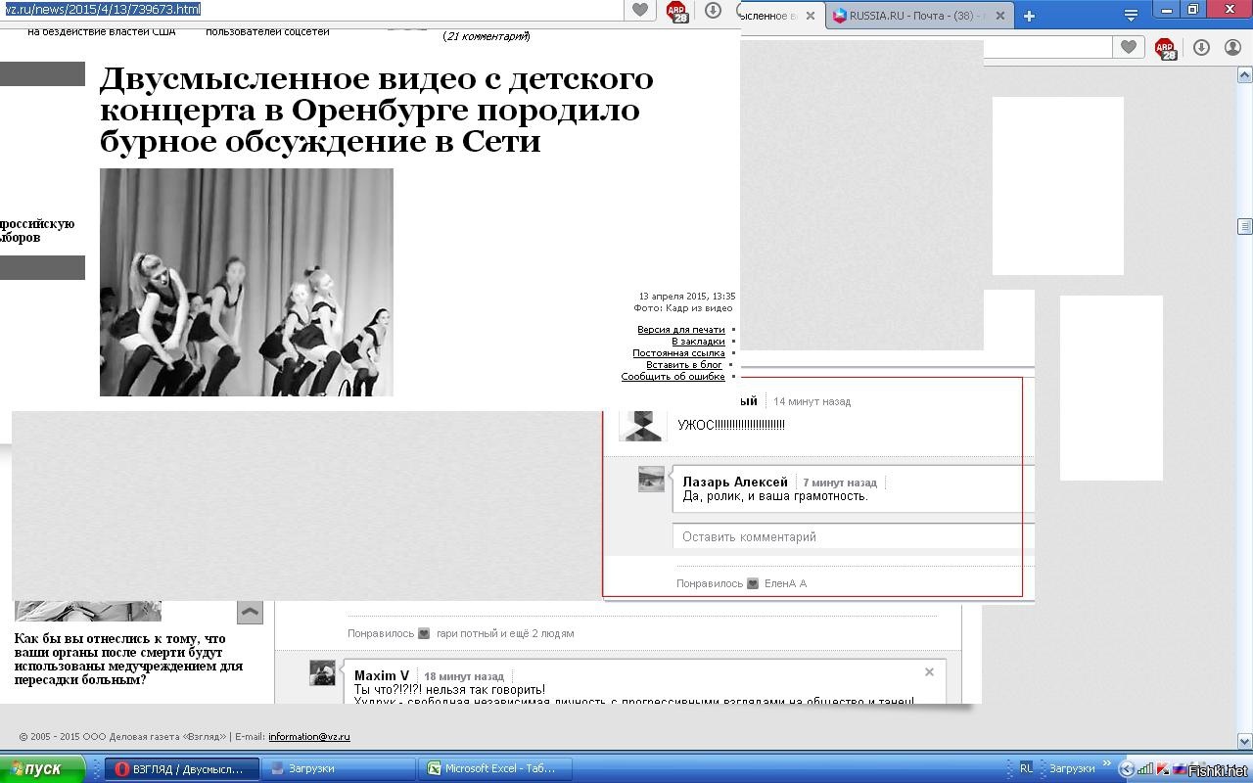Click like heart beside ЕленА А

(753, 583)
